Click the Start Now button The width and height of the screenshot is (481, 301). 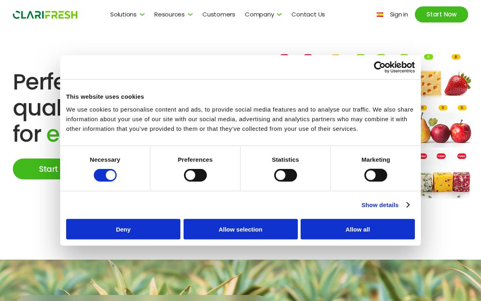pos(441,14)
